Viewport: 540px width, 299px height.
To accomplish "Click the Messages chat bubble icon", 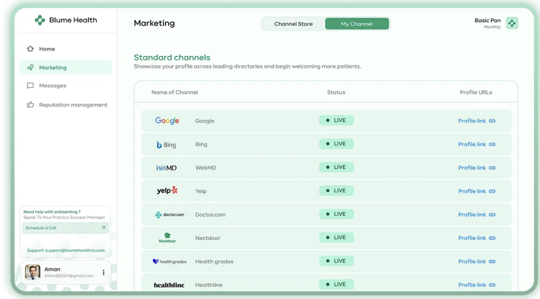I will [x=30, y=86].
